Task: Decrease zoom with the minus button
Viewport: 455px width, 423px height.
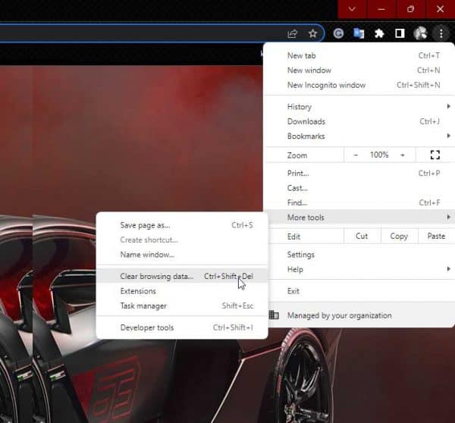Action: coord(356,155)
